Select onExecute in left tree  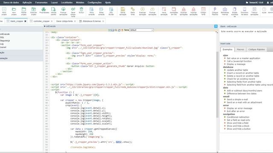(5, 34)
